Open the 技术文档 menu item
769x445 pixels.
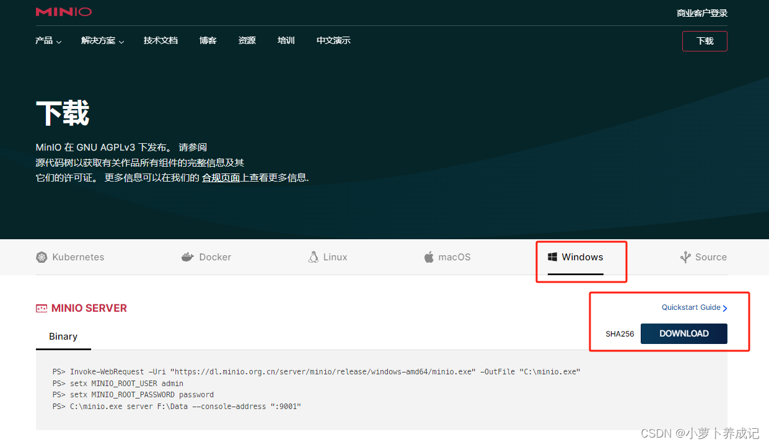click(160, 40)
